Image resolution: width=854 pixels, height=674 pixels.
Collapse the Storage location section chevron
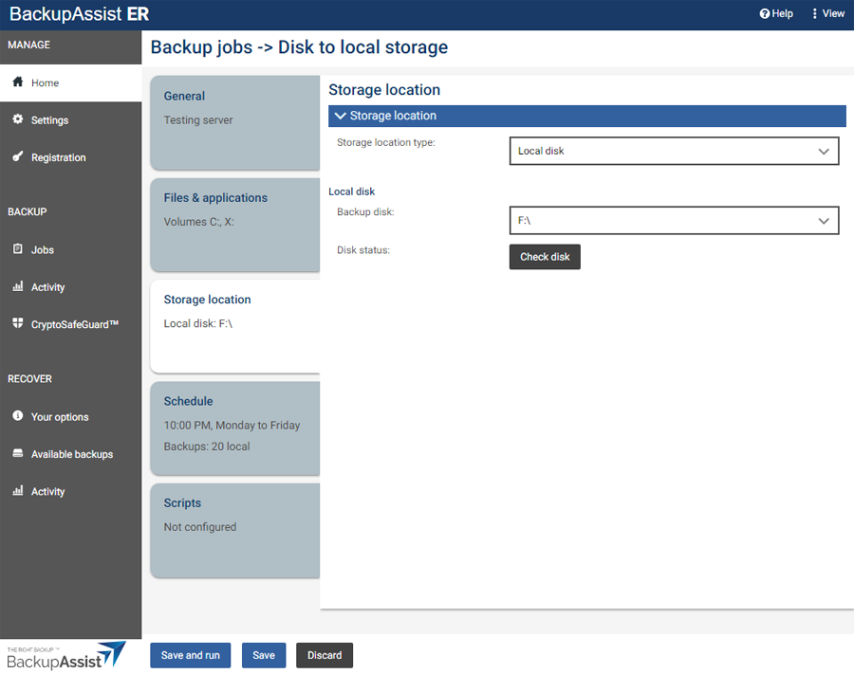(x=341, y=116)
